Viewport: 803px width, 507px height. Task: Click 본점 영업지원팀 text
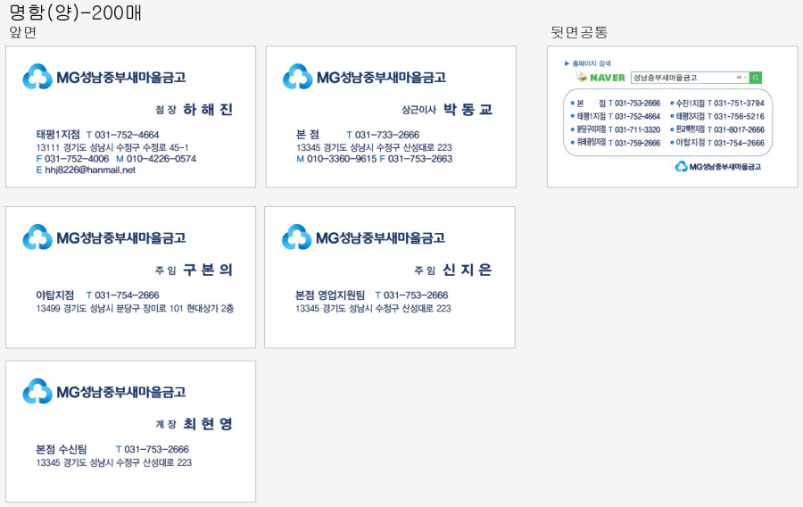(x=330, y=295)
